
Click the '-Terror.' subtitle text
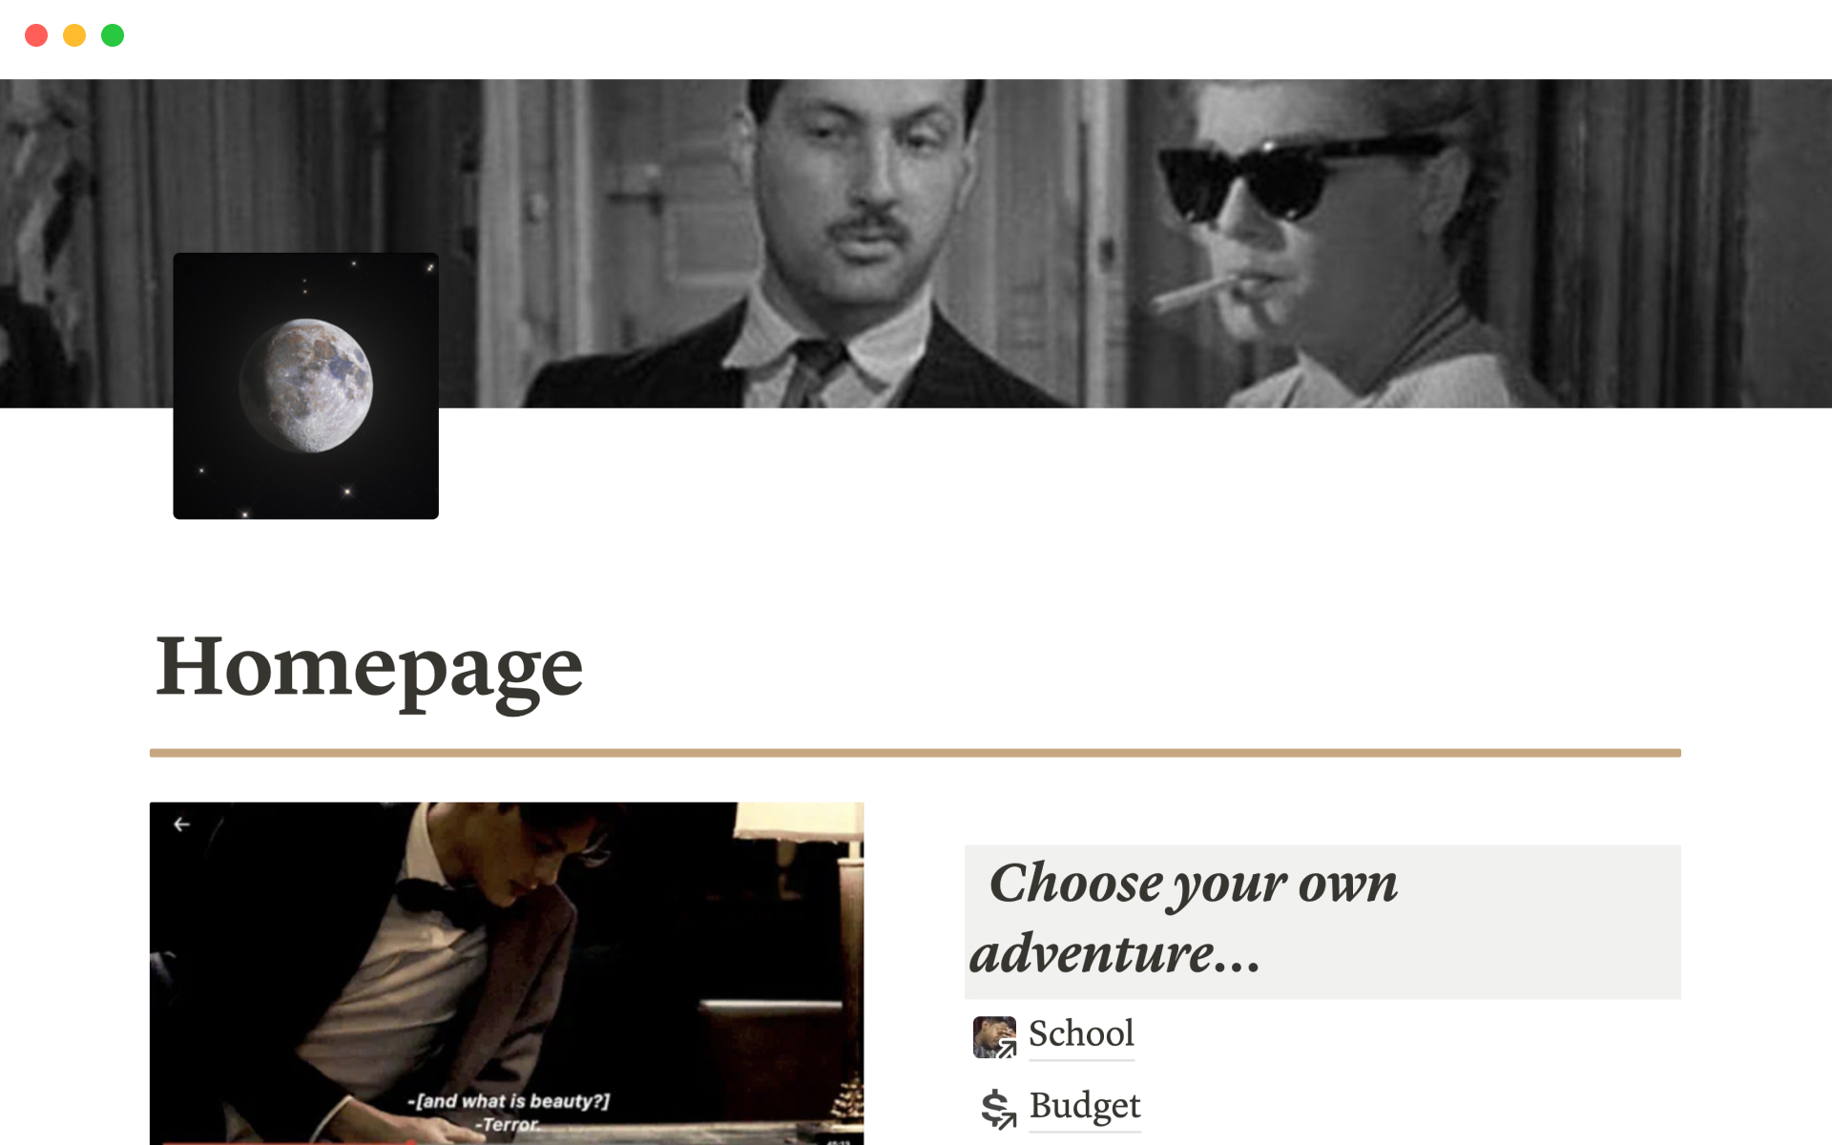tap(508, 1125)
